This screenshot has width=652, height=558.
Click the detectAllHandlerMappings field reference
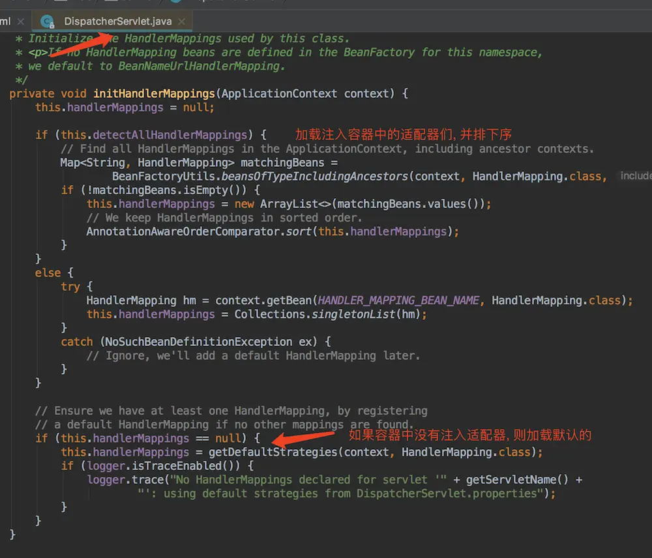click(x=170, y=135)
